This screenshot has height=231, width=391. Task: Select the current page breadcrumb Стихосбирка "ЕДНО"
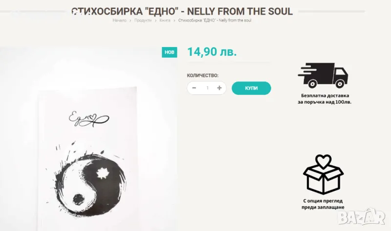tap(215, 21)
